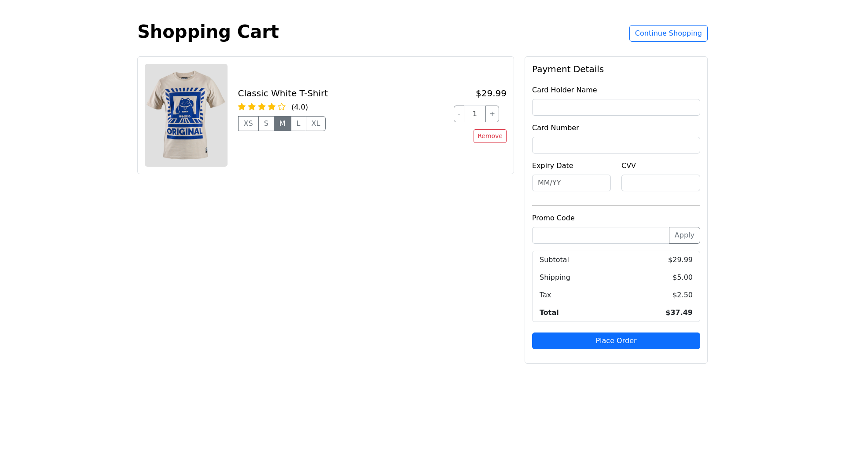The width and height of the screenshot is (845, 475).
Task: Decrease quantity with the minus button
Action: 459,114
